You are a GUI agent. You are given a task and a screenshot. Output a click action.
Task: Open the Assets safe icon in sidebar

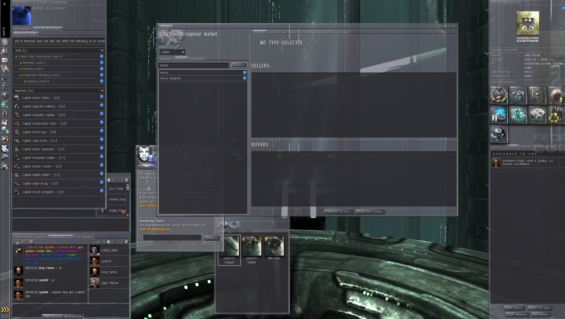coord(5,95)
